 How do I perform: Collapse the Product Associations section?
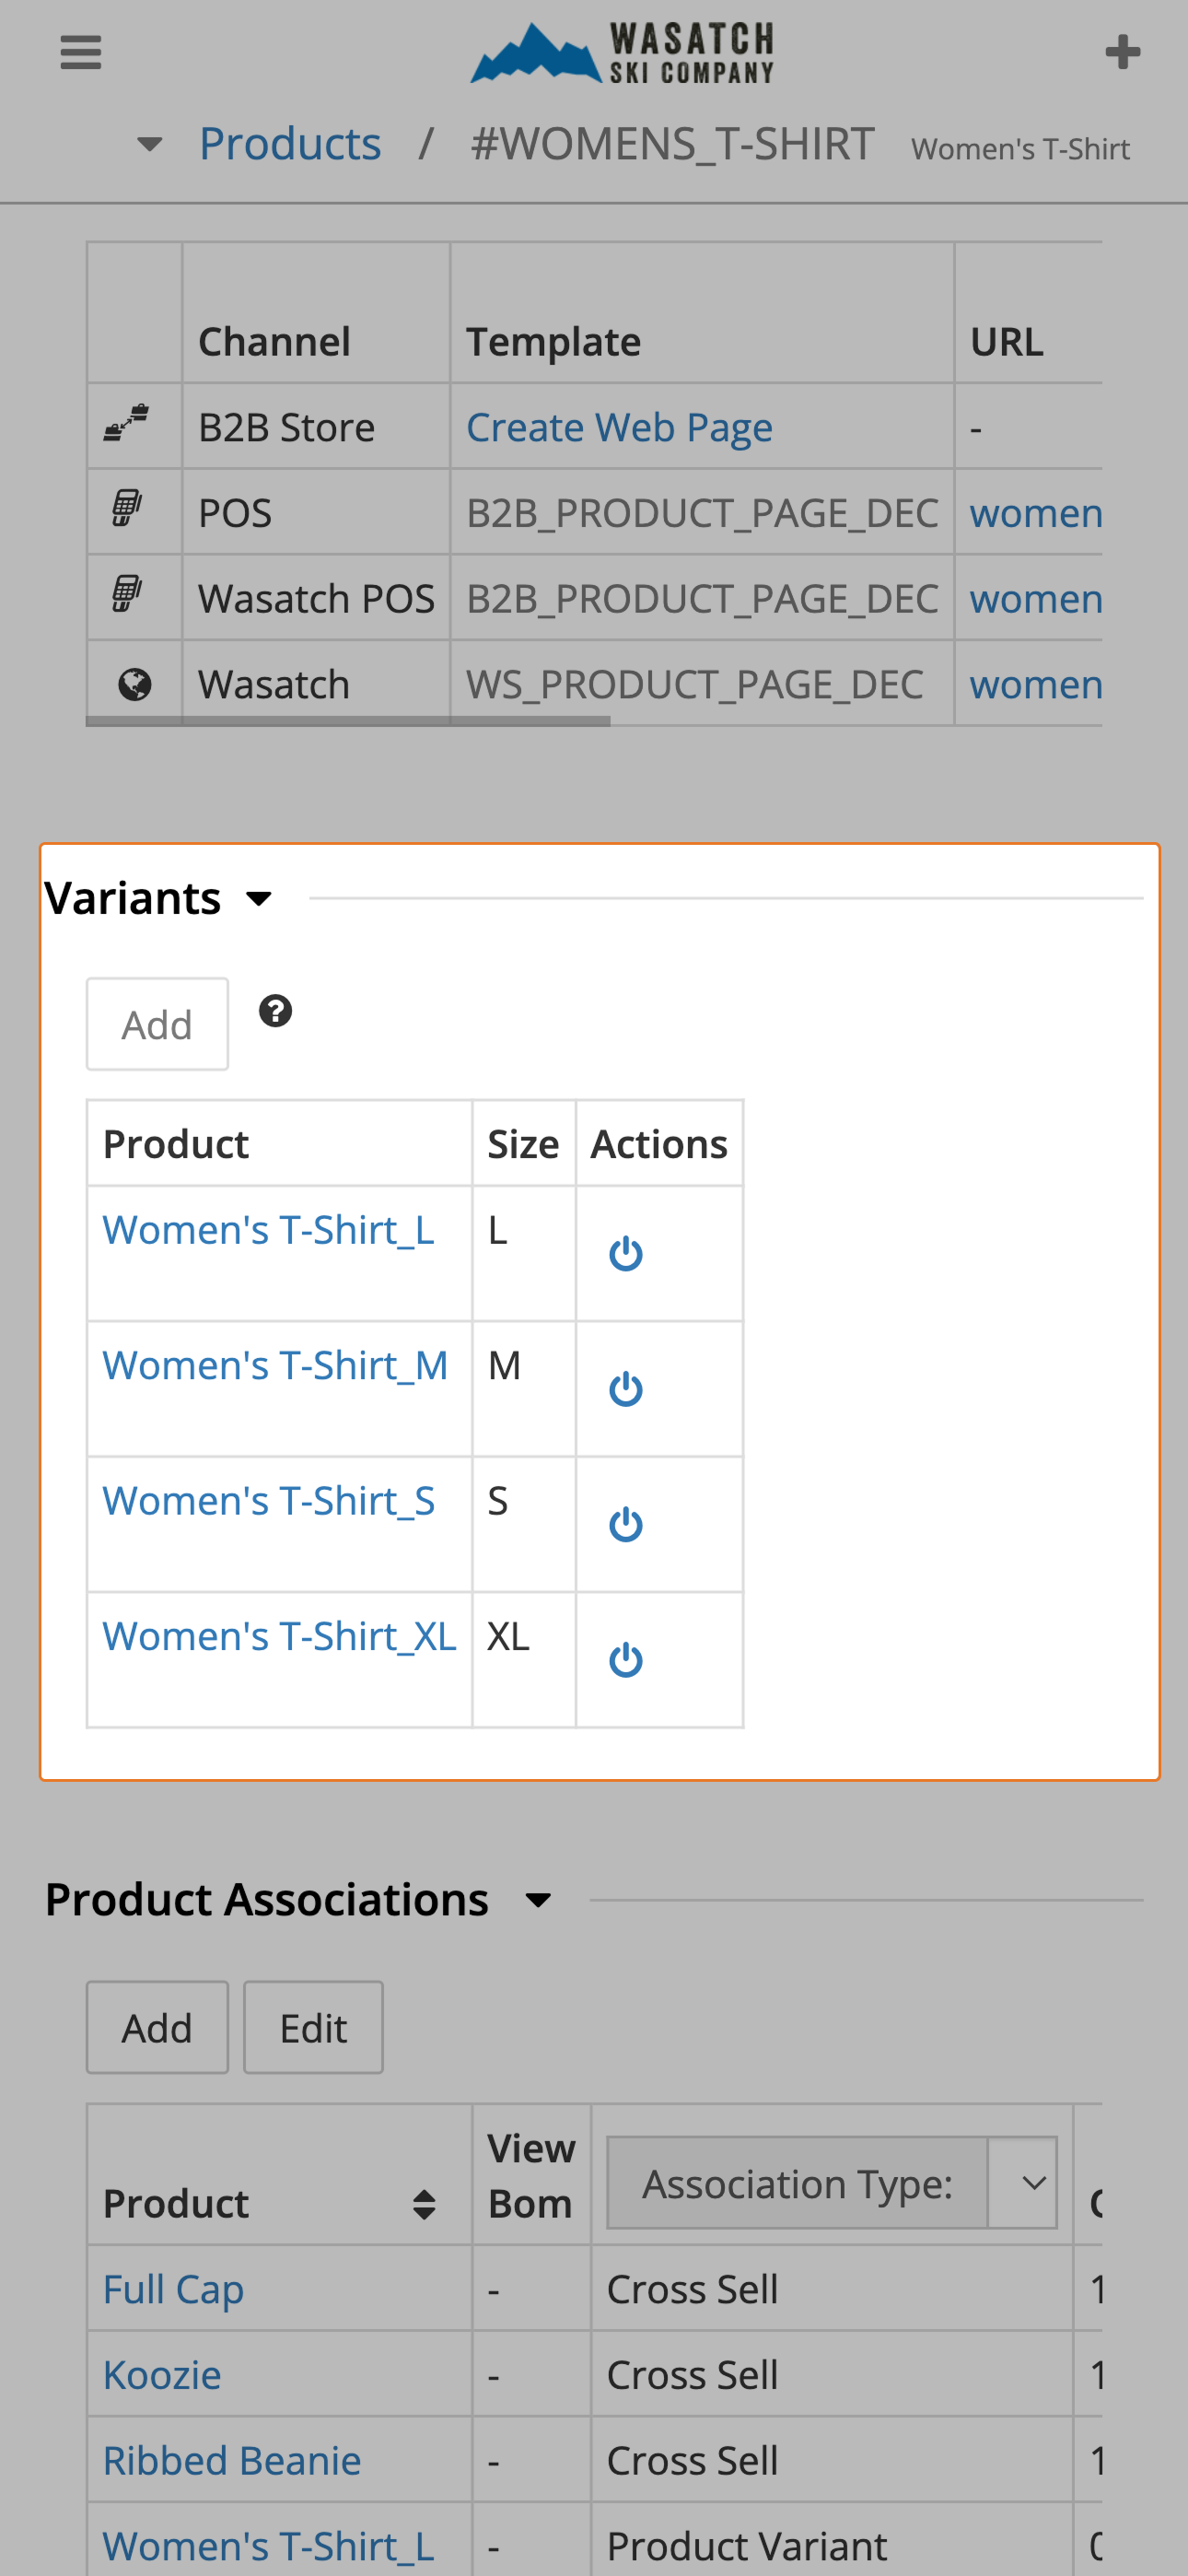coord(538,1899)
